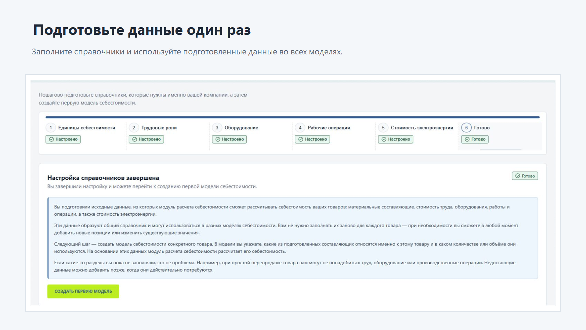
Task: Click the step number 6 circle
Action: (466, 128)
